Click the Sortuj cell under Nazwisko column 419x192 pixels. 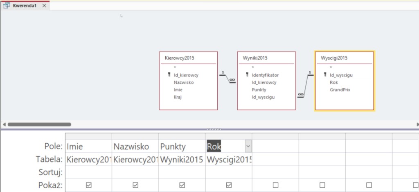click(135, 172)
